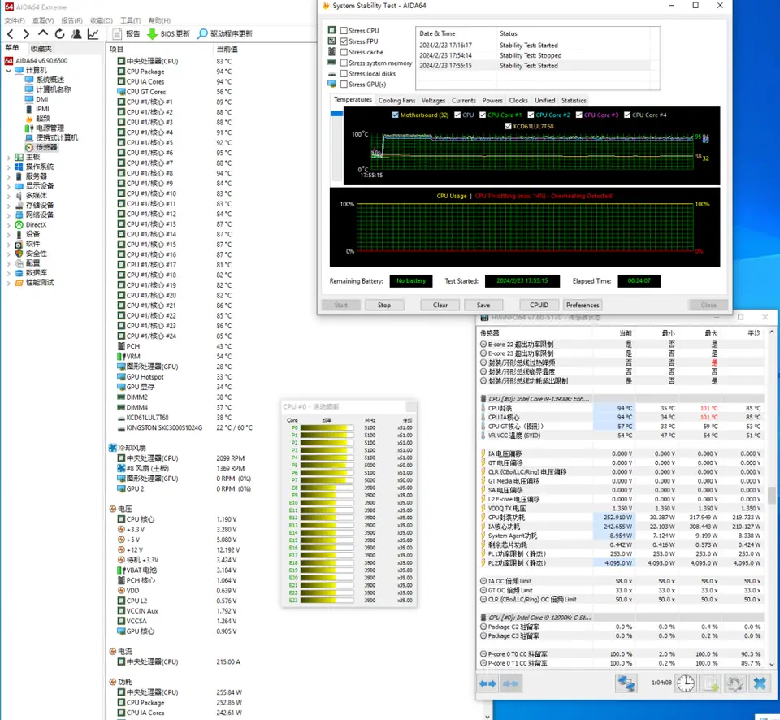Image resolution: width=780 pixels, height=720 pixels.
Task: Enable Stress GPU(s) checkbox
Action: point(344,84)
